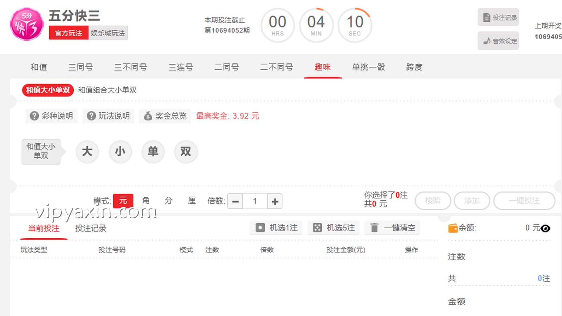This screenshot has width=562, height=316.
Task: Switch mode to 元
Action: pos(123,201)
